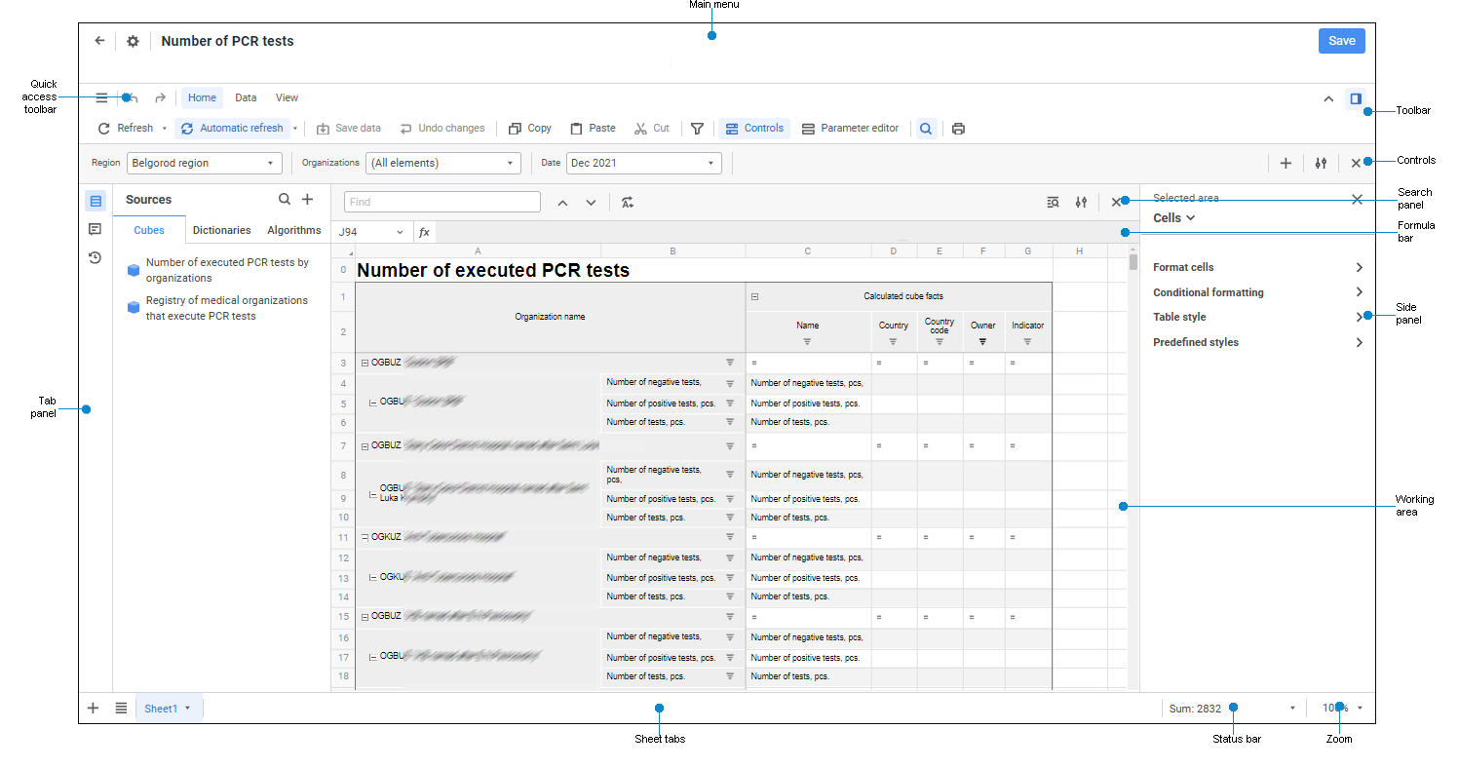
Task: Switch to the View tab
Action: point(287,97)
